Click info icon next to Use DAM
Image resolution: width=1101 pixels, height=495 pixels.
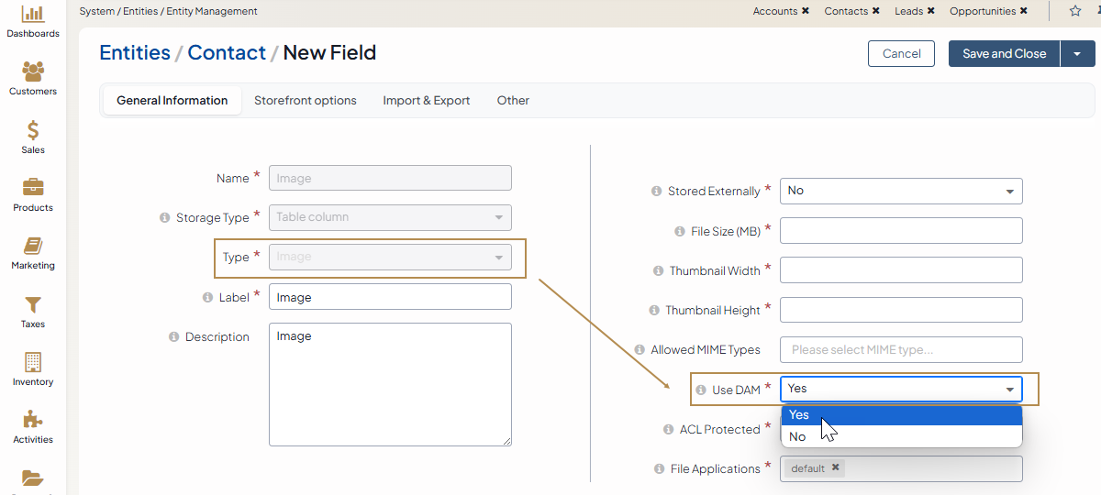pyautogui.click(x=701, y=390)
